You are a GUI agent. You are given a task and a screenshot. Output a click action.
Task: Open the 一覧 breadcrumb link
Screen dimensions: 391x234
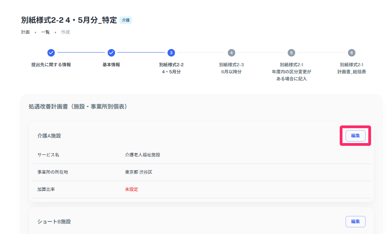45,32
